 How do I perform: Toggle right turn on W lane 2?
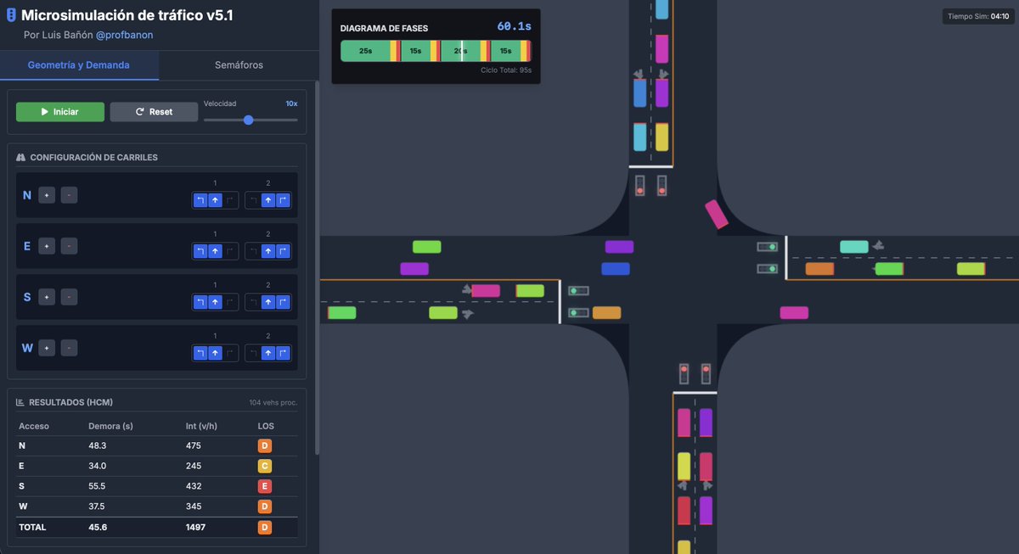pyautogui.click(x=283, y=353)
